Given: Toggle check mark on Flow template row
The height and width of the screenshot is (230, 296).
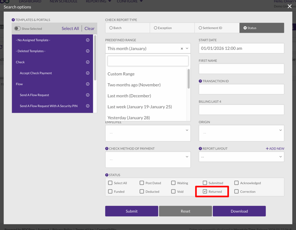Looking at the screenshot, I should (87, 84).
